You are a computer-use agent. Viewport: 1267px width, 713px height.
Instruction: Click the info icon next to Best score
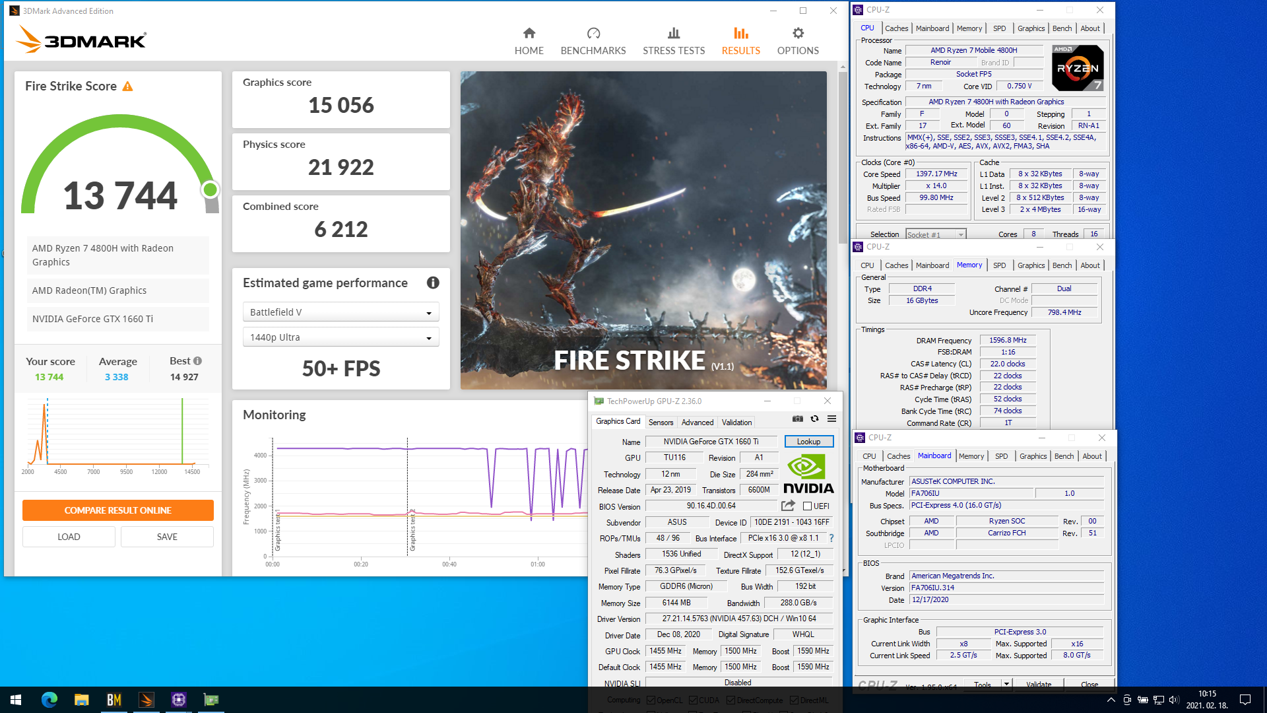click(198, 361)
